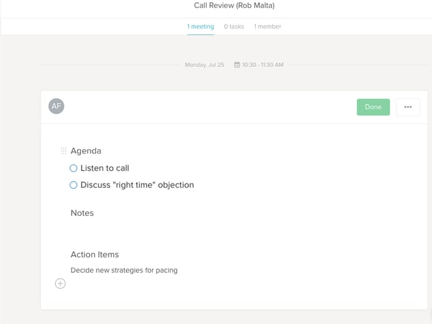The width and height of the screenshot is (432, 324).
Task: Click the "Monday, Jul 25" date label
Action: [x=205, y=65]
